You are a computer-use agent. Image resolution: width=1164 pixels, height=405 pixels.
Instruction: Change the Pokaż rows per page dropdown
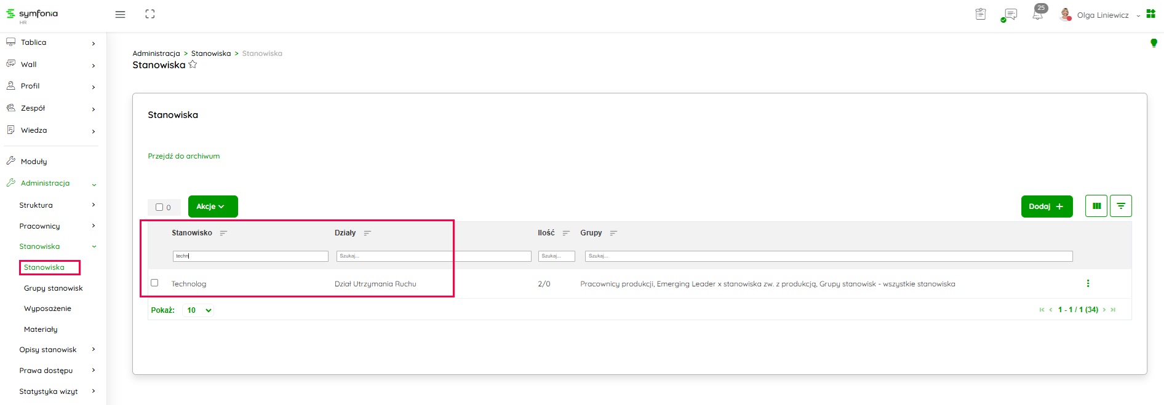point(199,310)
